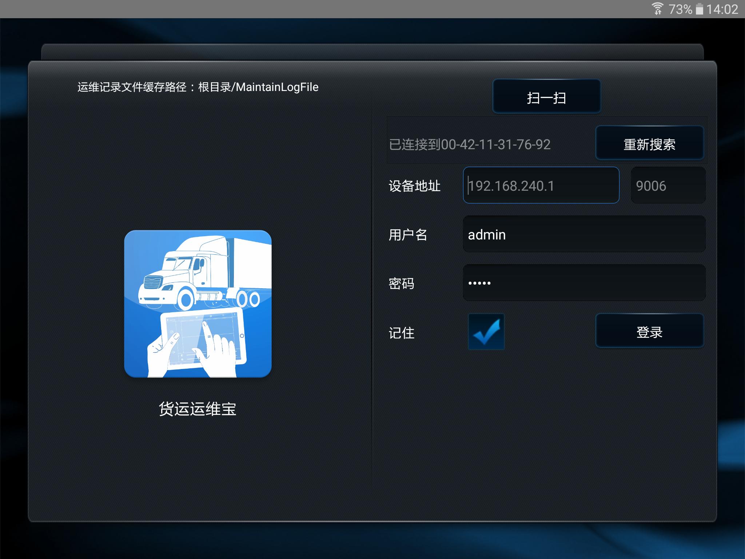Viewport: 745px width, 559px height.
Task: Tap the 货运运维宝 truck app logo
Action: 198,304
